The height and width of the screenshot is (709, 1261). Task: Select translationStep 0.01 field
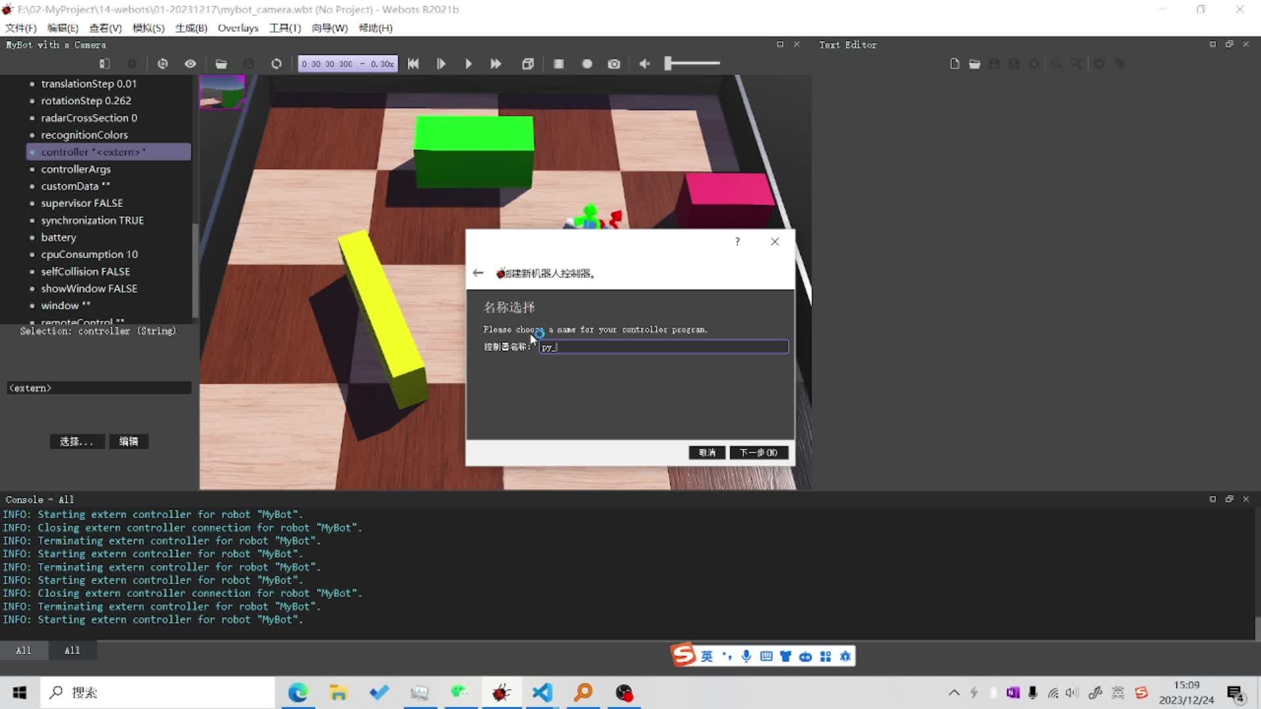[89, 83]
